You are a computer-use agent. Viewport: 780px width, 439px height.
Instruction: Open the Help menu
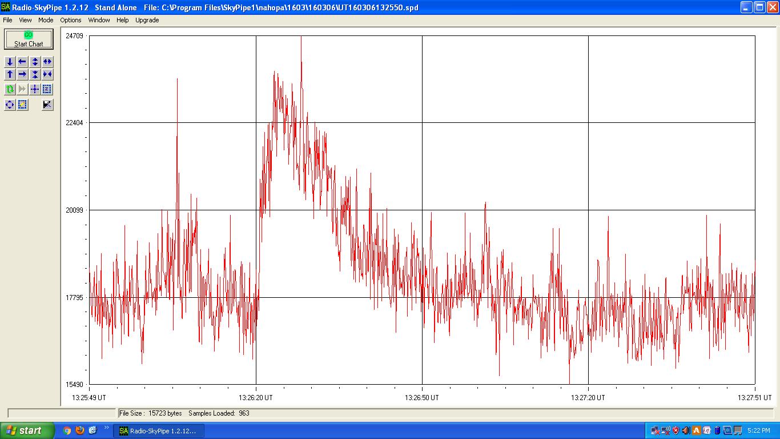(x=123, y=20)
